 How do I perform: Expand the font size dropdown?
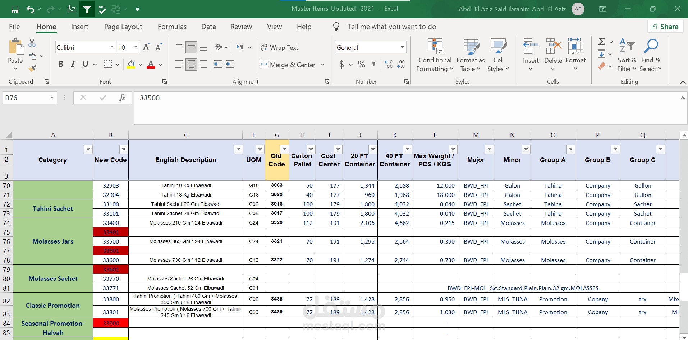[x=136, y=47]
